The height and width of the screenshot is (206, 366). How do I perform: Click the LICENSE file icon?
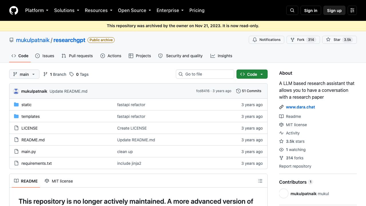click(16, 128)
